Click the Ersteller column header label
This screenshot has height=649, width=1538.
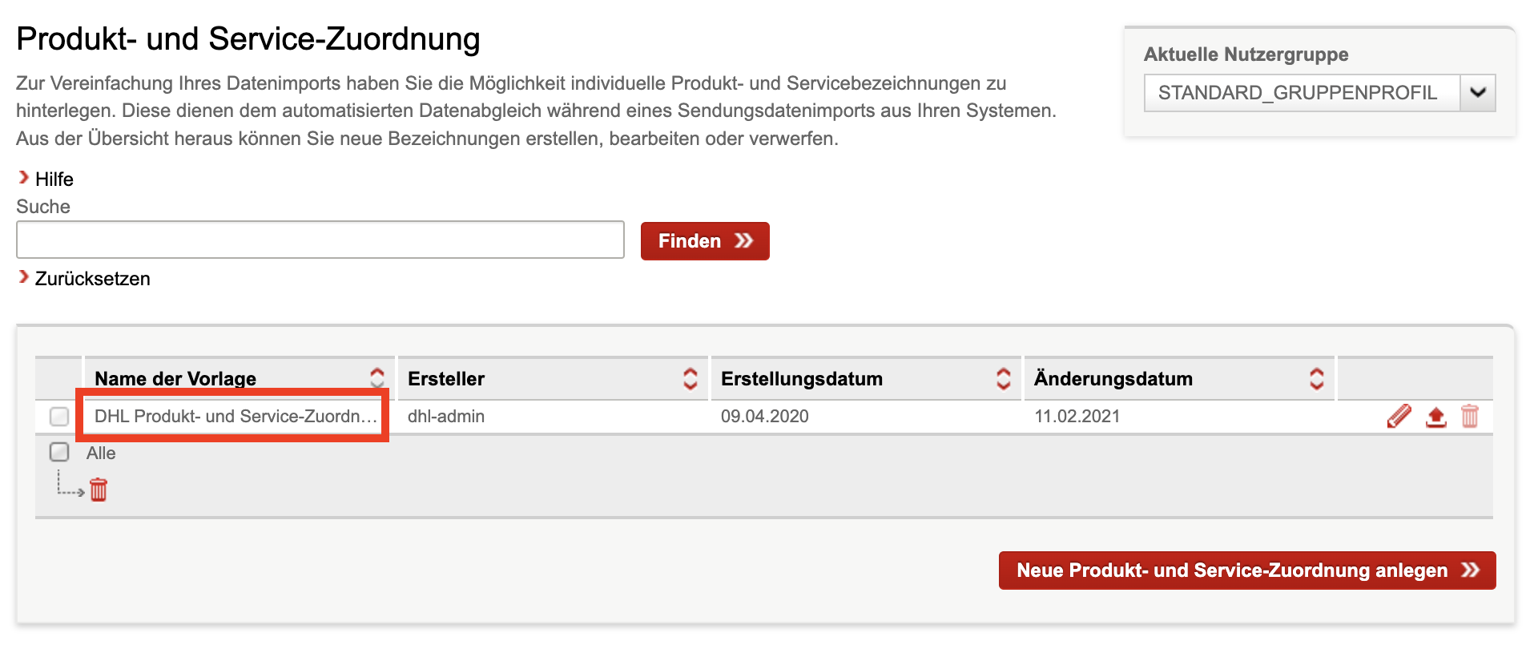click(446, 379)
